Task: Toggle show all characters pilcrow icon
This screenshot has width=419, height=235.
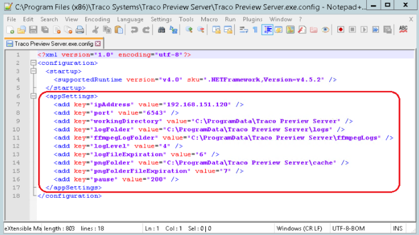Action: click(255, 30)
